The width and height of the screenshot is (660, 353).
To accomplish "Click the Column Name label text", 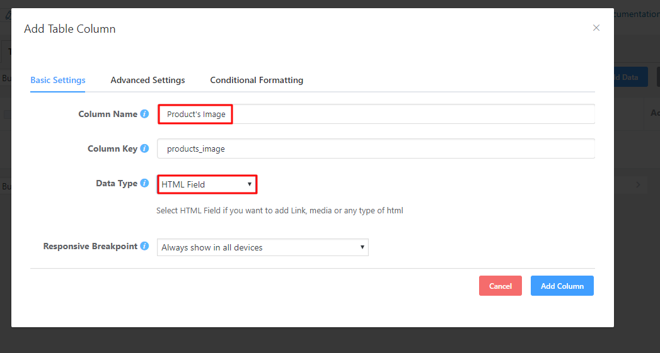I will coord(108,114).
